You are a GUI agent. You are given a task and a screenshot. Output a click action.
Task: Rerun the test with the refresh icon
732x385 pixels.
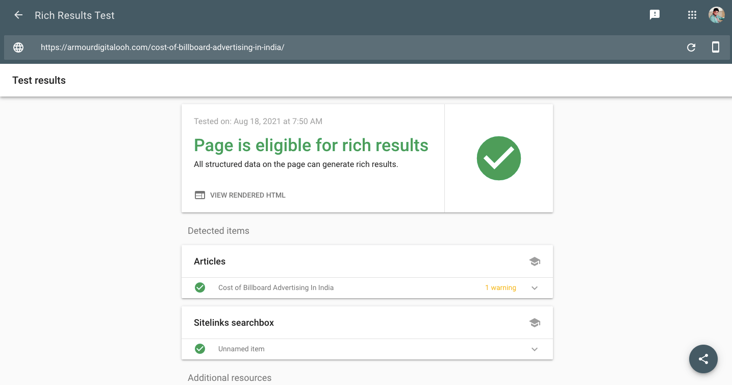(x=691, y=47)
